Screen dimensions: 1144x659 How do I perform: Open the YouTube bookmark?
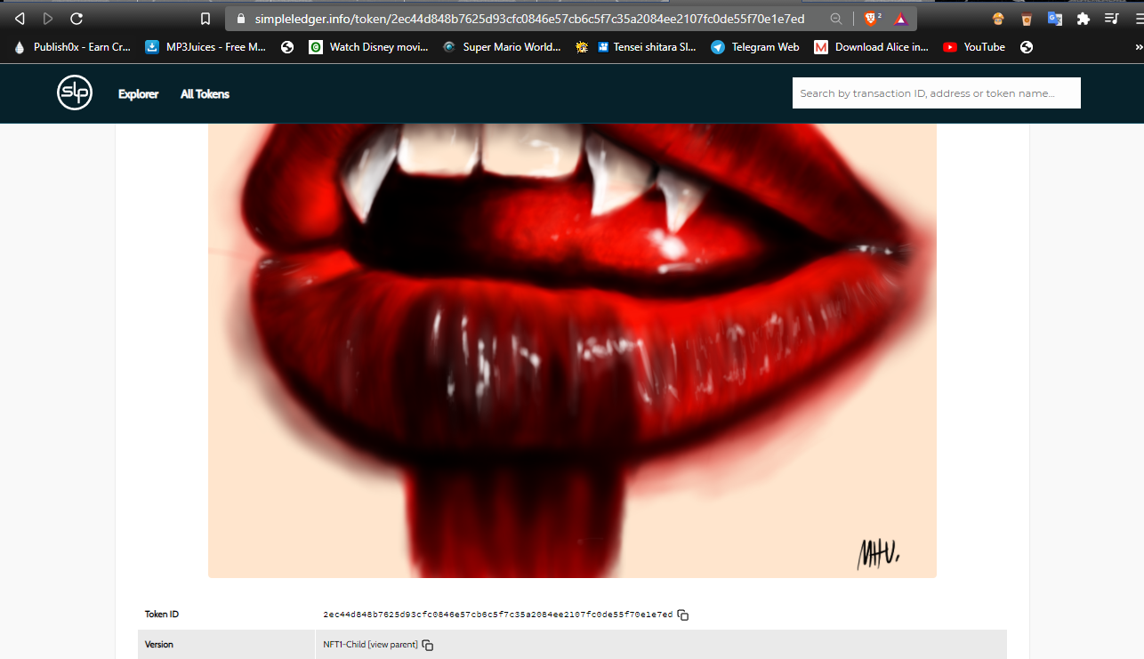coord(974,47)
